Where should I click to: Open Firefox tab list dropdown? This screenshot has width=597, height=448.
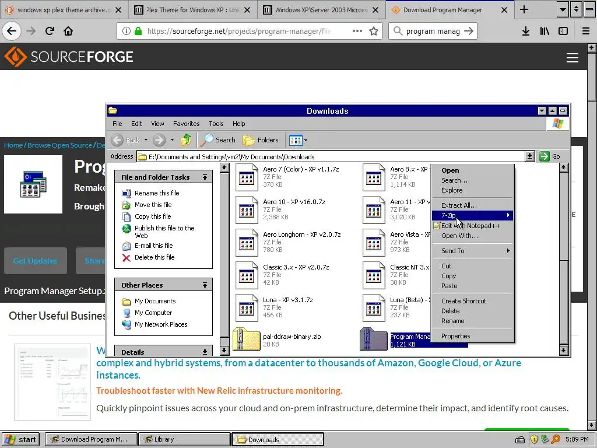(563, 9)
